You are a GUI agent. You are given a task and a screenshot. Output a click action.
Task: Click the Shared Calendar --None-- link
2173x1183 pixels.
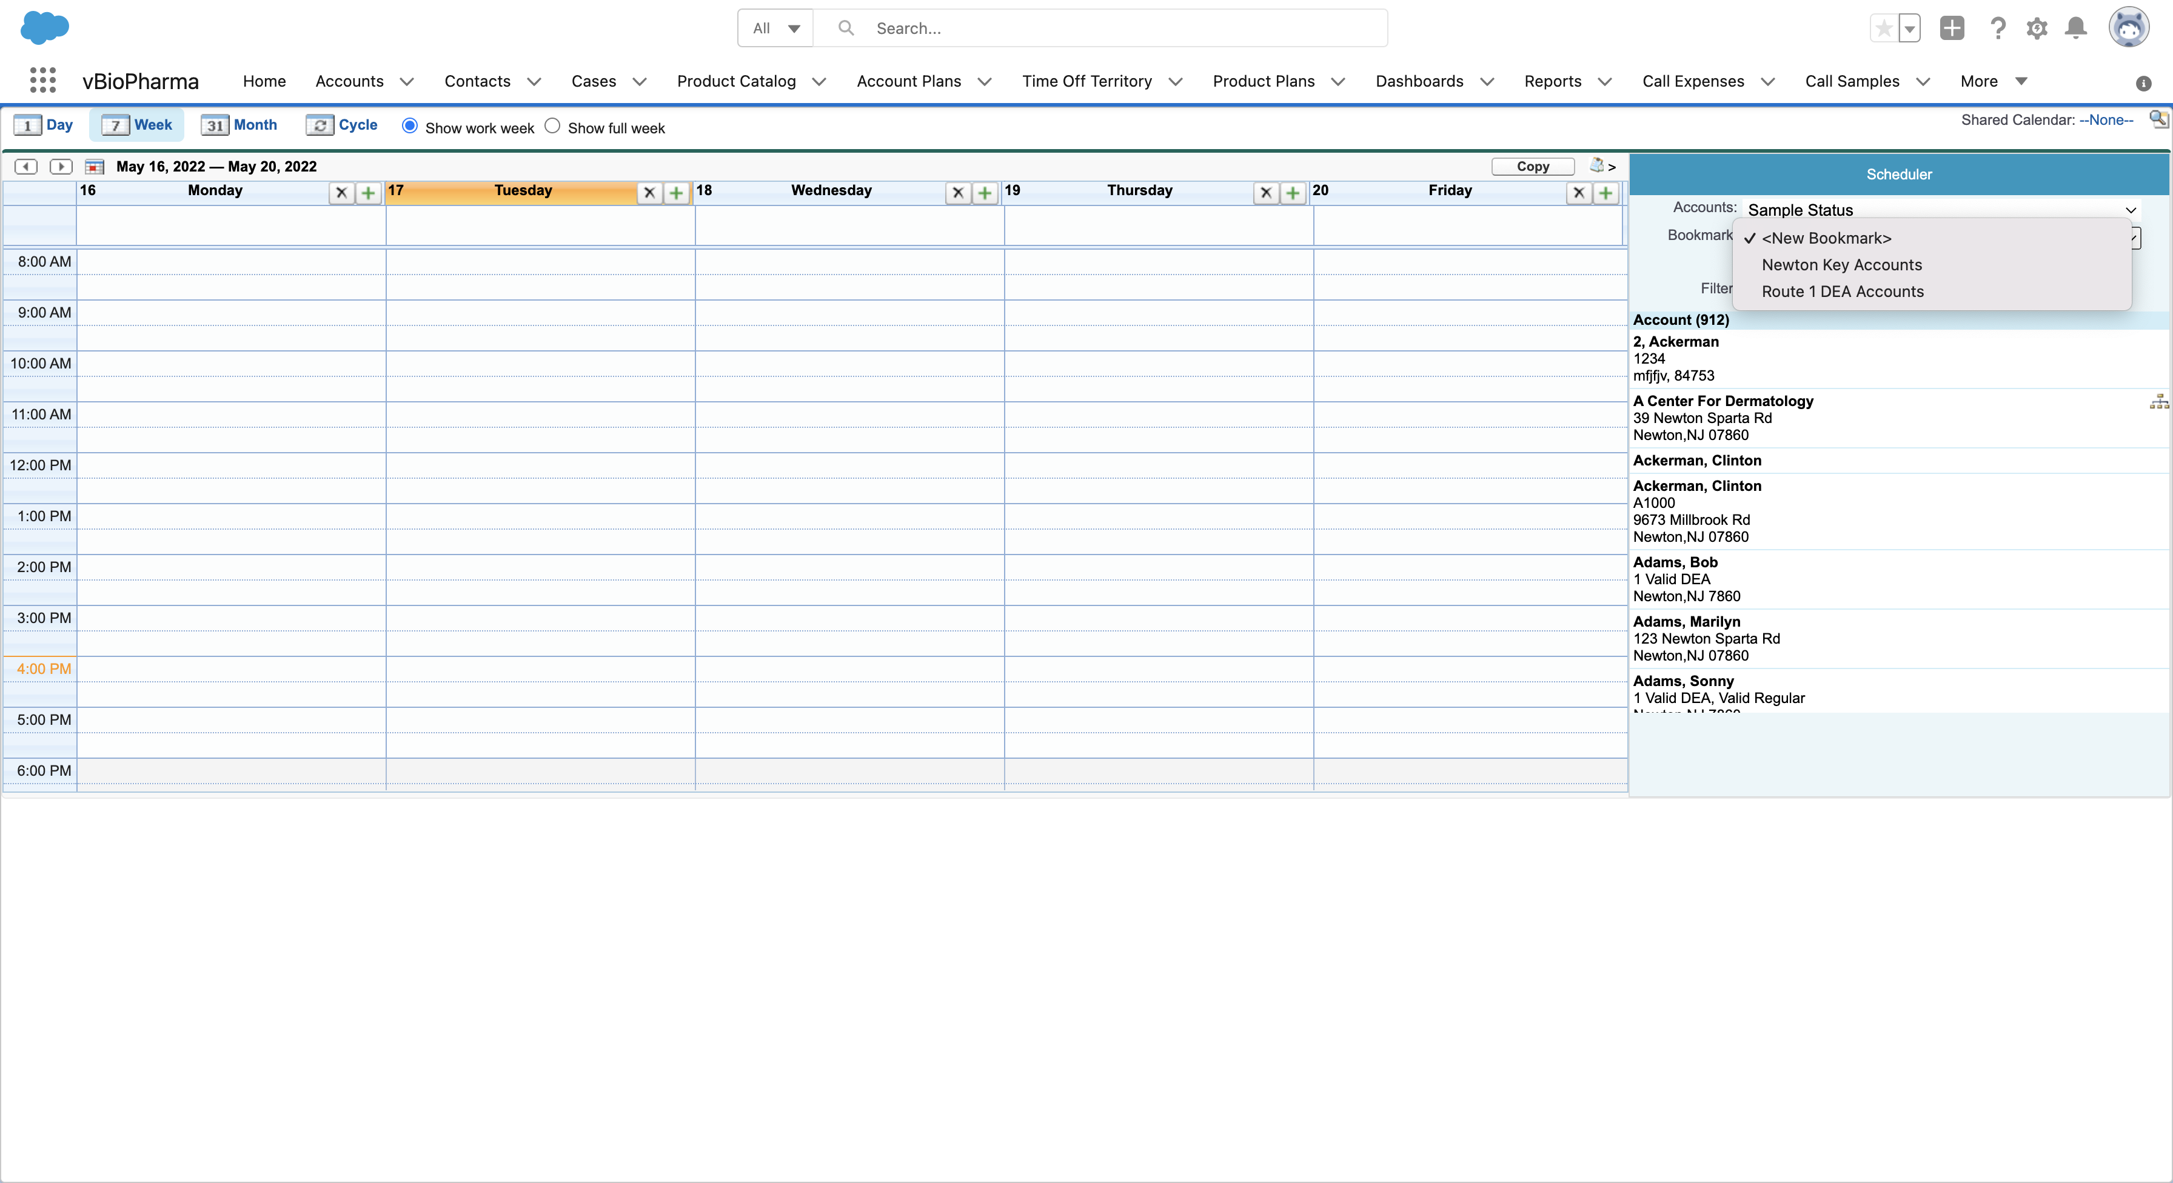(2106, 120)
